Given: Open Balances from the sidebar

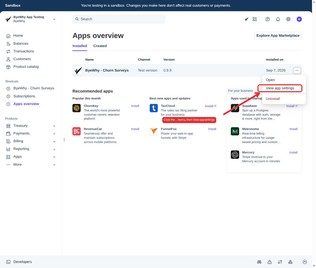Looking at the screenshot, I should pos(21,44).
